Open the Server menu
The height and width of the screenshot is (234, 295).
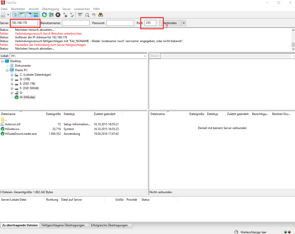[66, 9]
